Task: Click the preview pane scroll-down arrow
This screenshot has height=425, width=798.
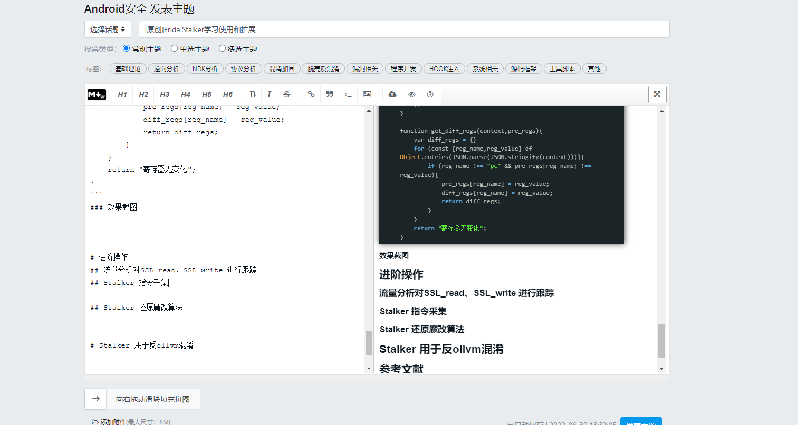Action: coord(661,369)
